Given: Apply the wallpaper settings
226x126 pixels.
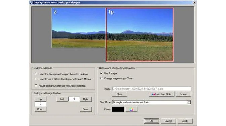Looking at the screenshot, I should tap(185, 121).
